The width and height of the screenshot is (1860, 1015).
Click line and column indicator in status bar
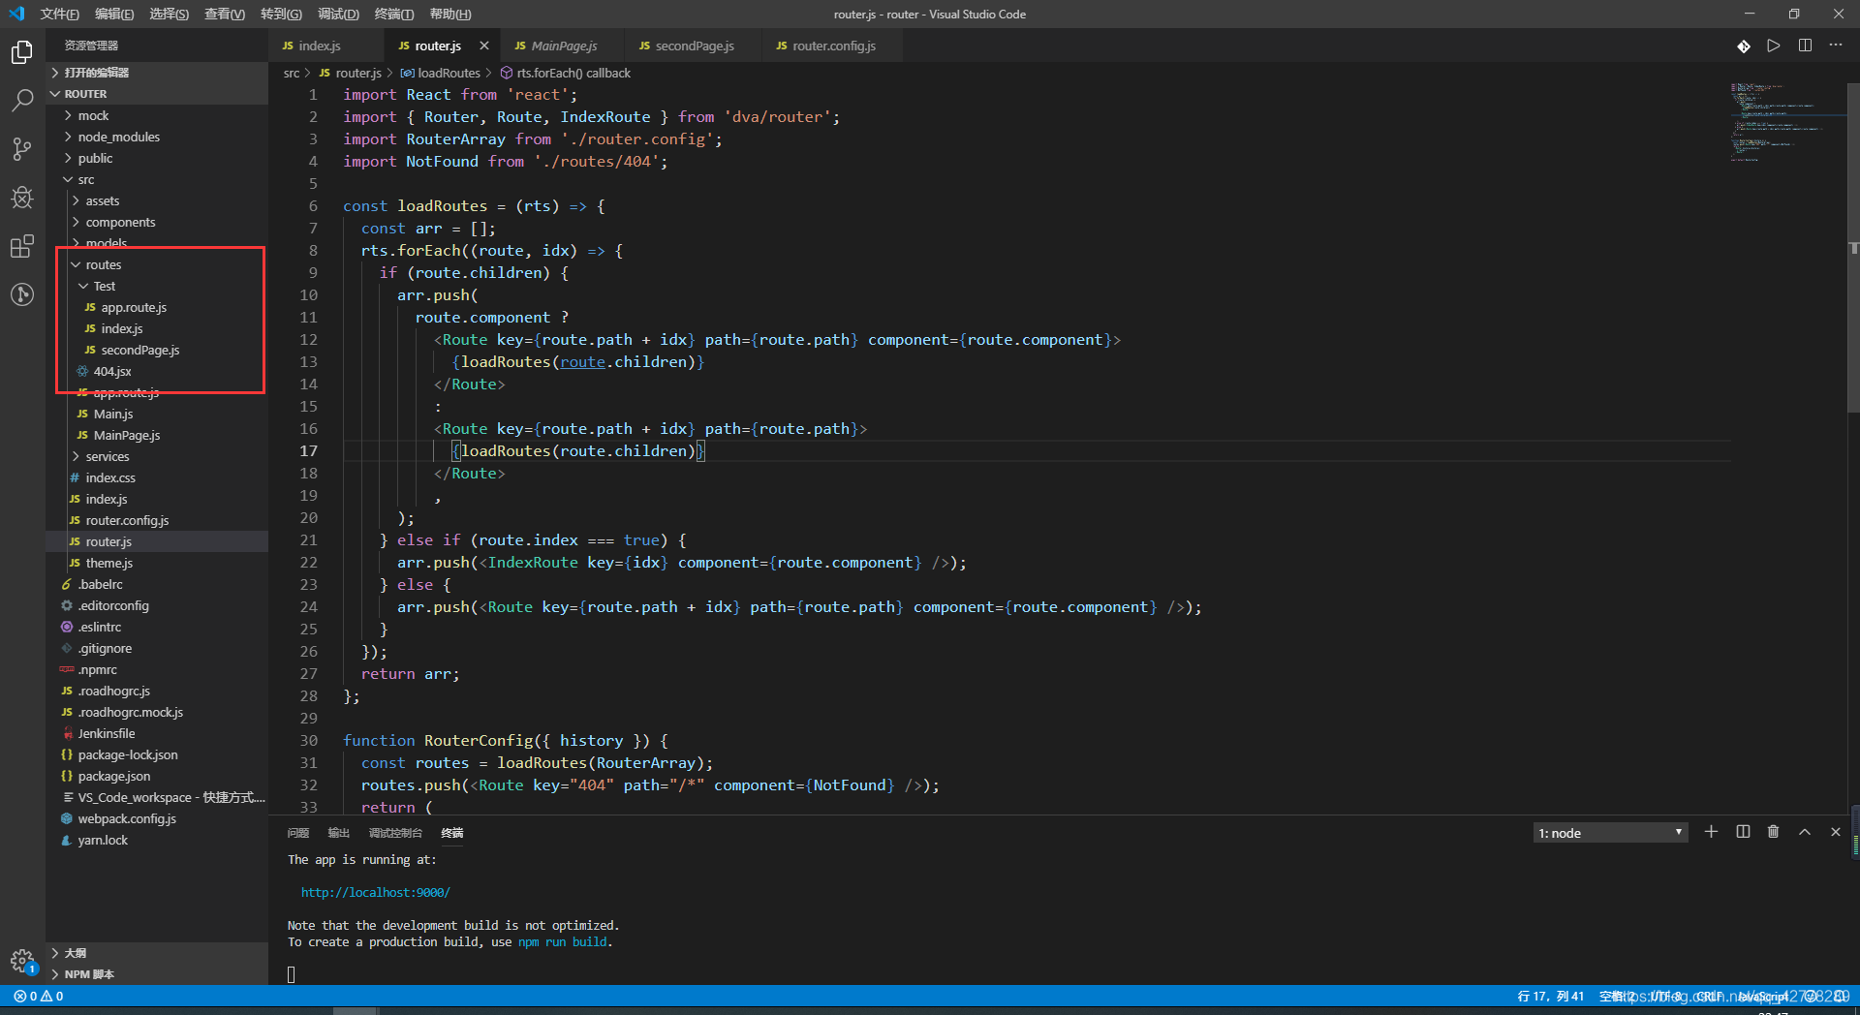point(1551,996)
